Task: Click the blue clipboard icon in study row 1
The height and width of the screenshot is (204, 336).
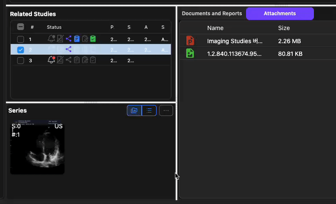Action: click(77, 39)
